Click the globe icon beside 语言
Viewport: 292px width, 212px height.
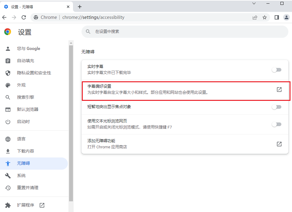8,139
